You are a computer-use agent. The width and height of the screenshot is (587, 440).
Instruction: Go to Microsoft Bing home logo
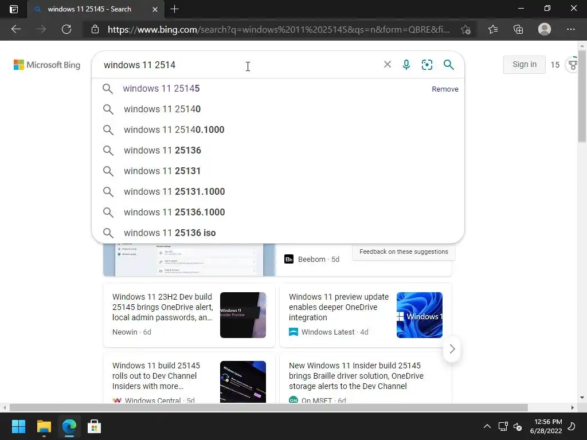tap(47, 65)
